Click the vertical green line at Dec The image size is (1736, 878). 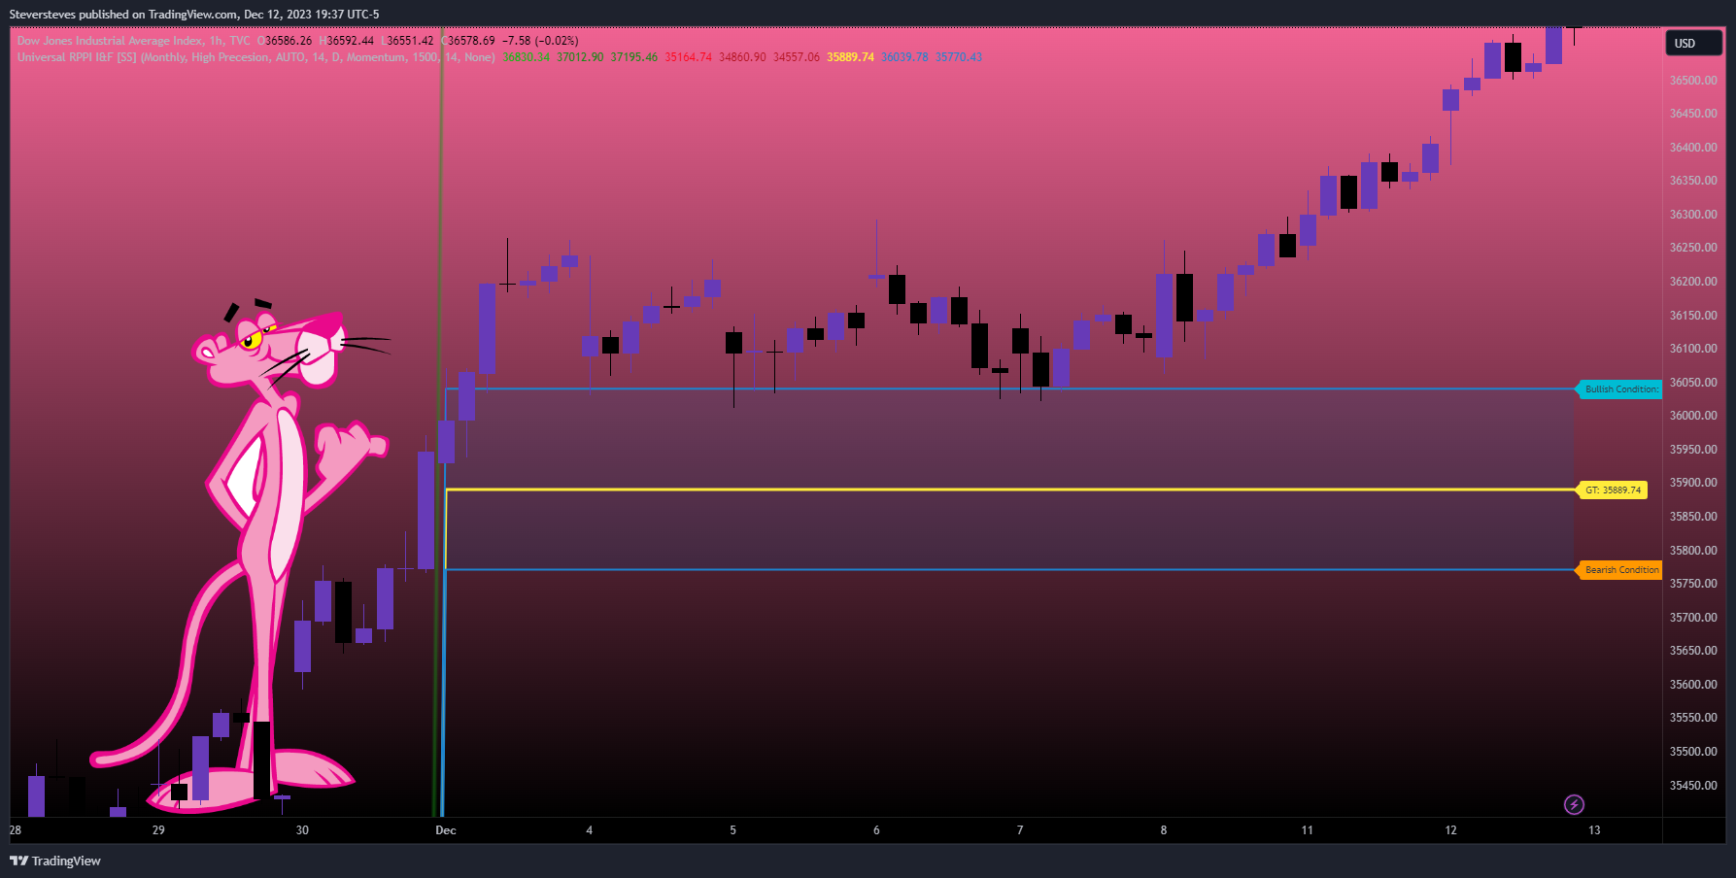point(437,422)
